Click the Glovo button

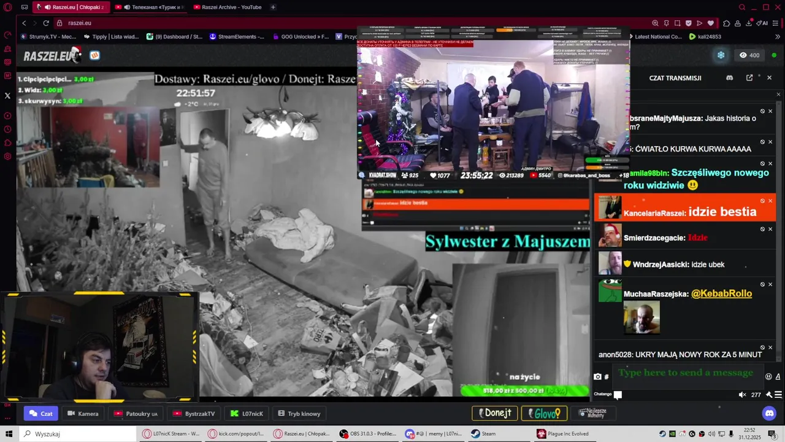544,413
